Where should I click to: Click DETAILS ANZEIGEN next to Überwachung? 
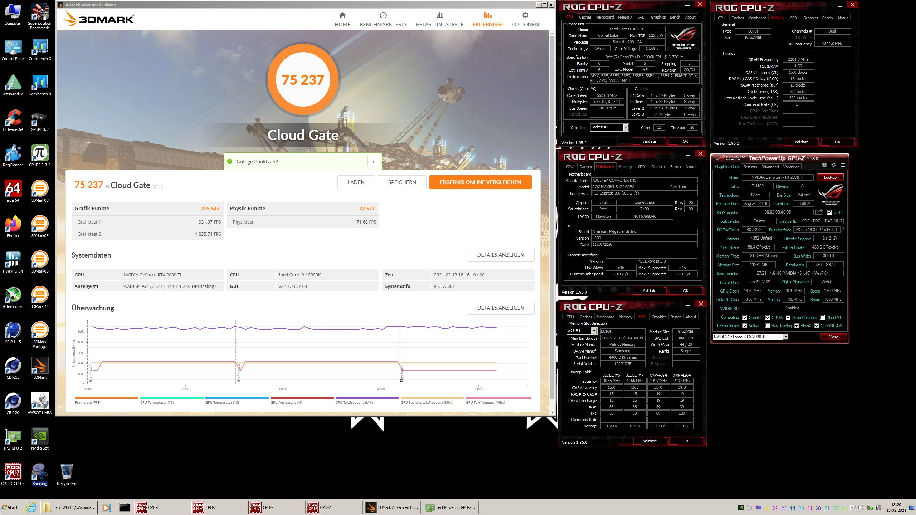click(x=500, y=308)
